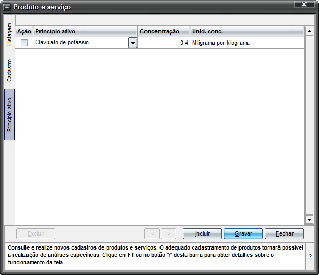Go to the next record with the > button
319x275 pixels.
pos(168,233)
